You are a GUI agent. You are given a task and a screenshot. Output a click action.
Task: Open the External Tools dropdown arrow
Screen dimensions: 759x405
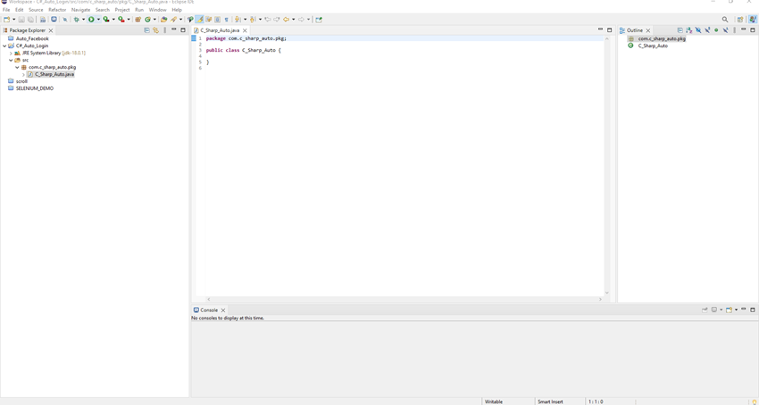pos(129,20)
